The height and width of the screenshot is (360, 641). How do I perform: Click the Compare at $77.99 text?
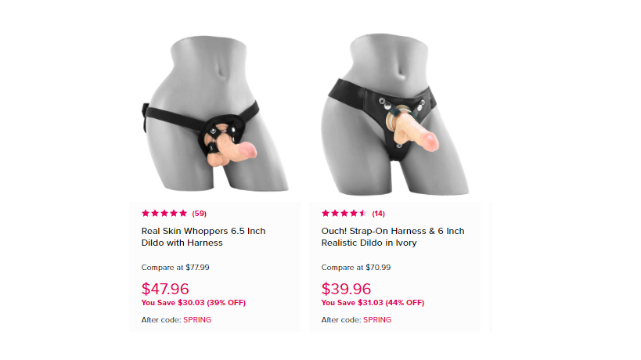pos(175,268)
